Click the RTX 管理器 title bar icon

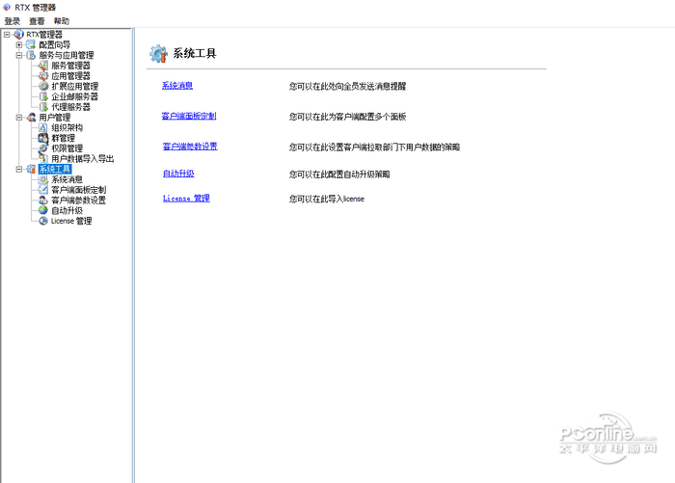pyautogui.click(x=7, y=8)
